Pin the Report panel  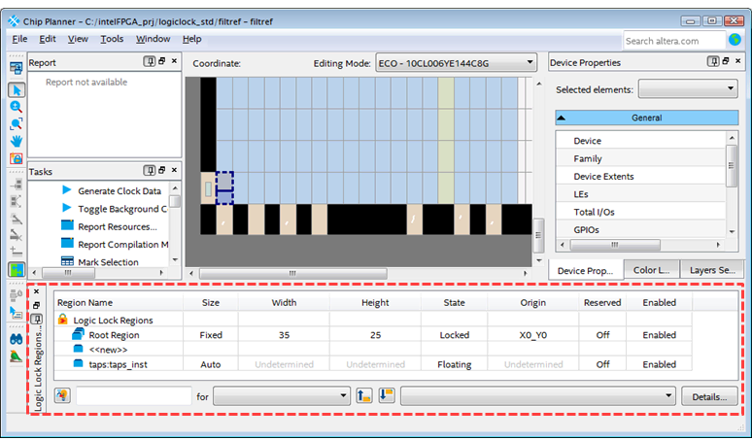(x=149, y=62)
